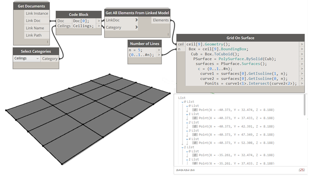Click the Doc input port on Code Block
The height and width of the screenshot is (179, 312).
coord(64,21)
